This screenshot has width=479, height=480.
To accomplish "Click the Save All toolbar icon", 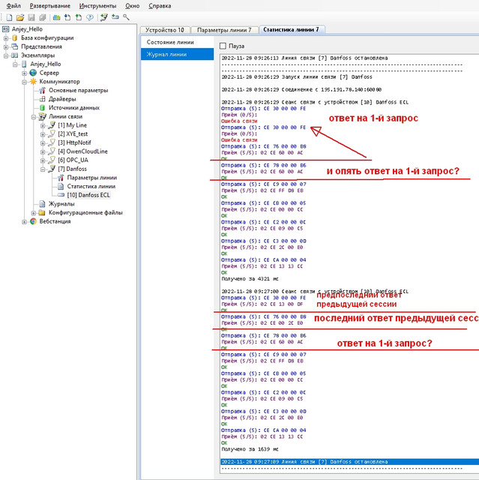I will click(x=43, y=17).
